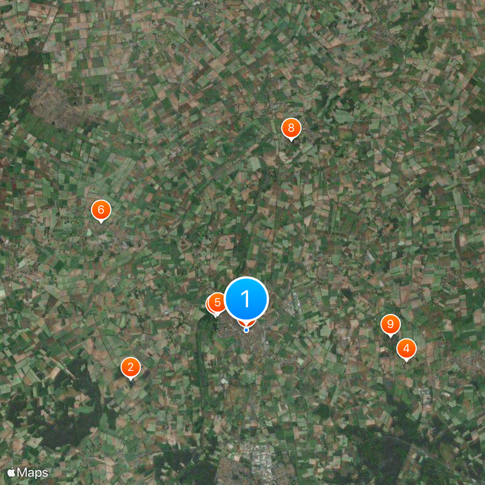Select the orange pin labeled 5
Screen dimensions: 485x485
click(217, 303)
